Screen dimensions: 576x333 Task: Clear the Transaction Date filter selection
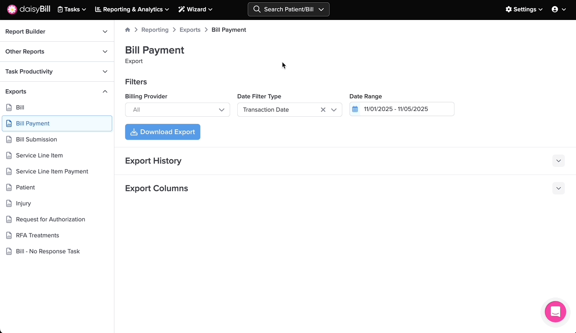tap(323, 110)
